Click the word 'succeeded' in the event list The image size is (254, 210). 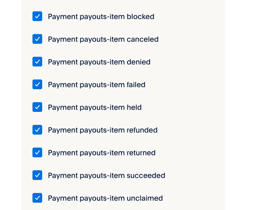coord(146,176)
